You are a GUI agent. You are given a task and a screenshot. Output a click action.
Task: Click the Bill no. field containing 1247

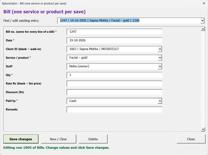tap(114, 32)
